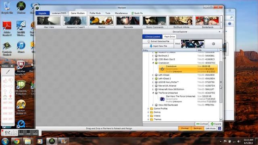Toggle the Backups option
Screen dimensions: 258x145
coord(198,128)
